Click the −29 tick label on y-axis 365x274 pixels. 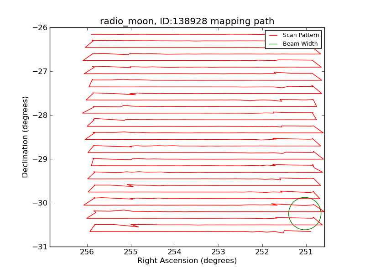[x=40, y=159]
